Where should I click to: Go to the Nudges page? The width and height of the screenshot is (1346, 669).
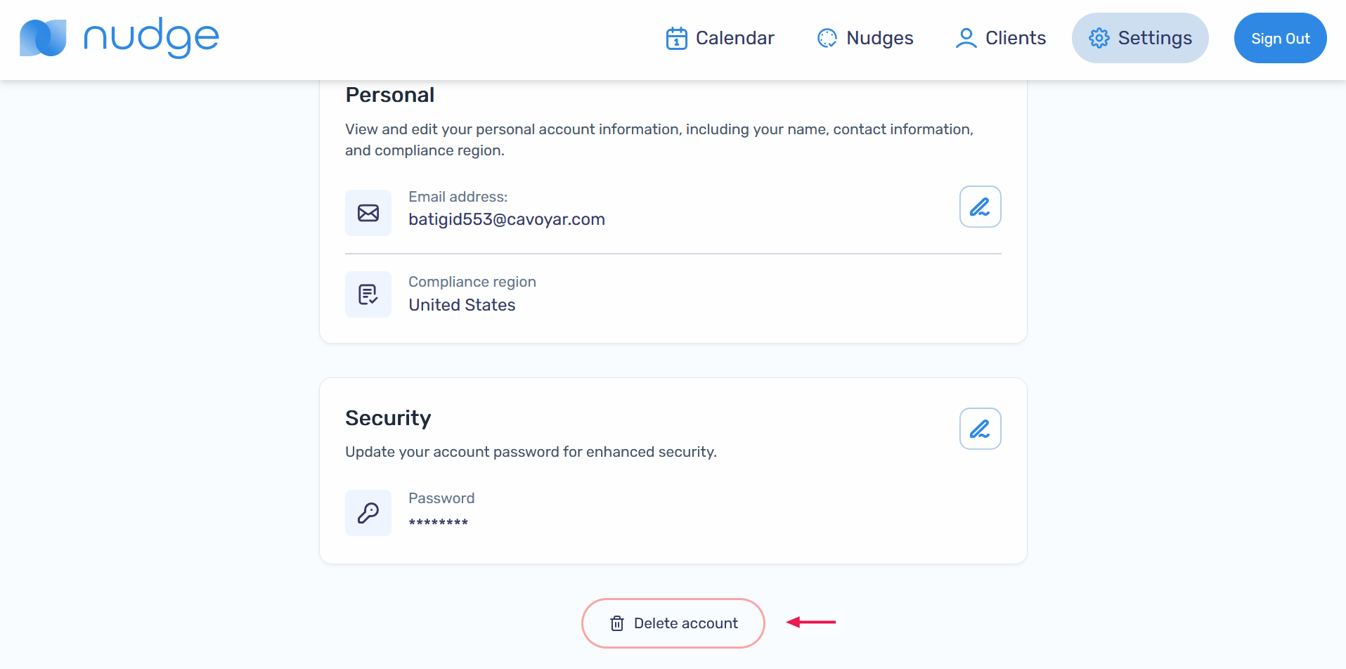tap(879, 38)
